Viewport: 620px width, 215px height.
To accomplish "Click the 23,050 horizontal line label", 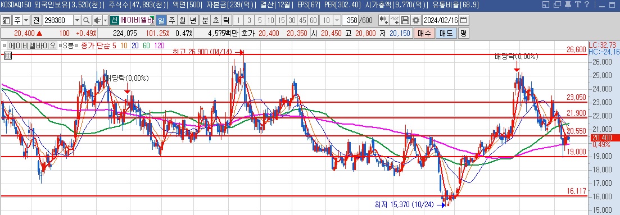I will 576,97.
